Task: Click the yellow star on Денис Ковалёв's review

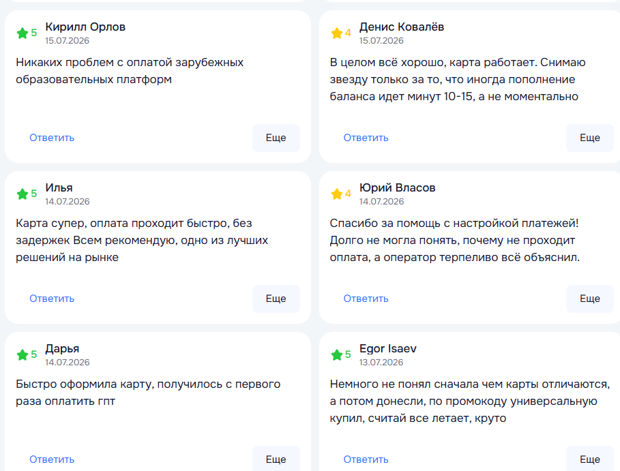Action: click(337, 33)
